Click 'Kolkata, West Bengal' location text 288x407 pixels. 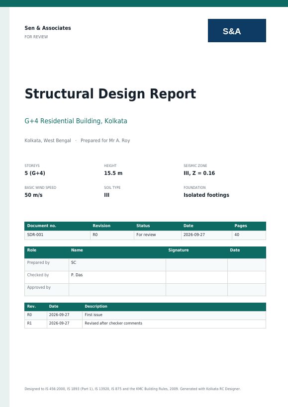click(48, 141)
